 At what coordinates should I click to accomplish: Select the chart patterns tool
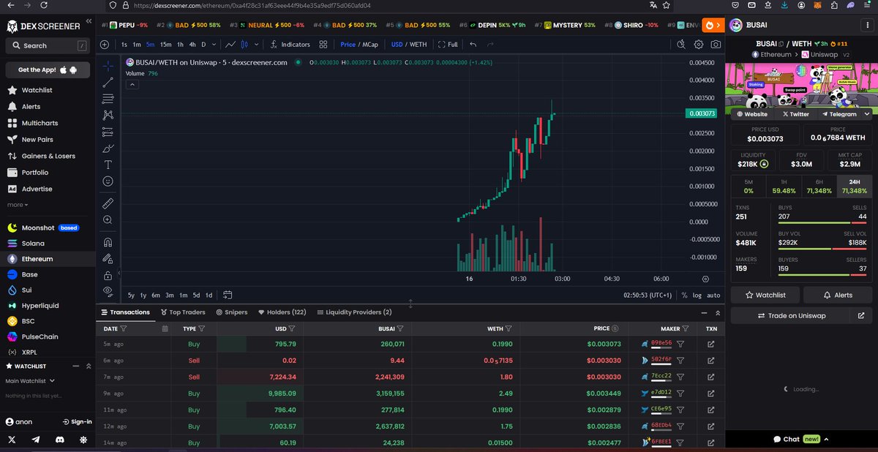(108, 115)
